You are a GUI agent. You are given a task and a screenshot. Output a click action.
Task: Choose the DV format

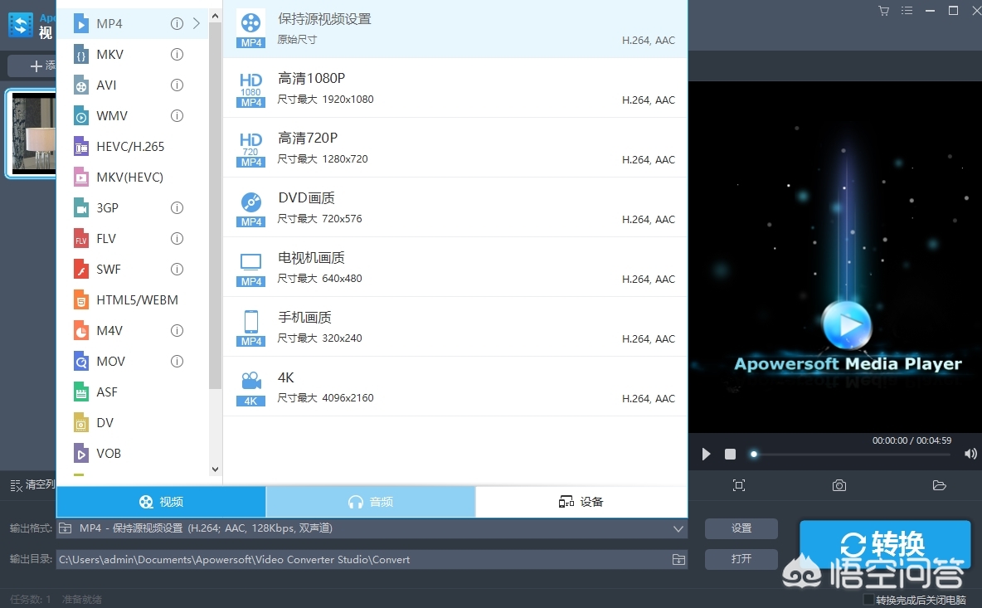click(132, 423)
